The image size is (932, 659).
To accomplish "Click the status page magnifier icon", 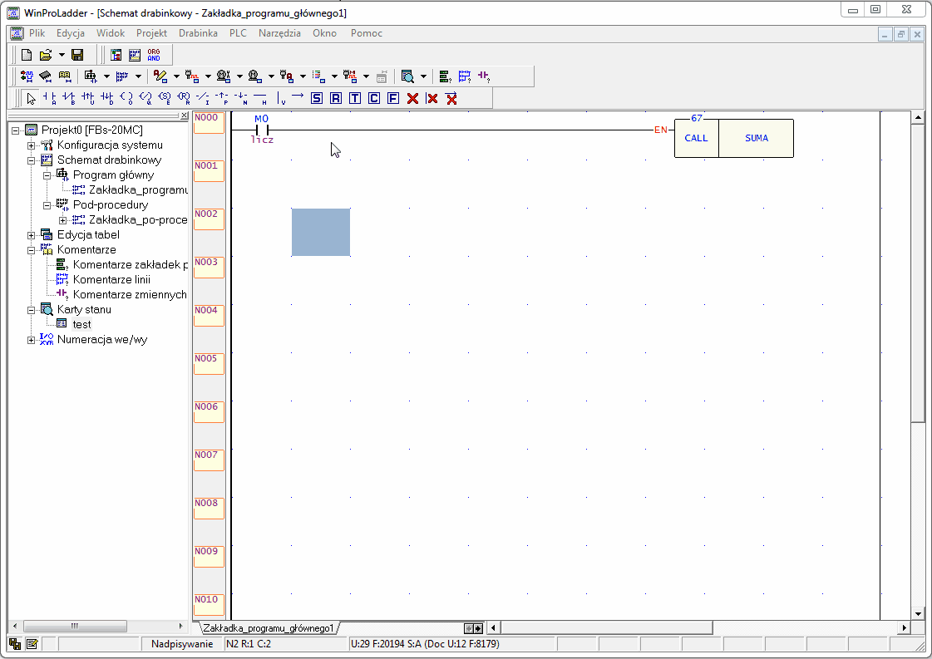I will tap(407, 76).
